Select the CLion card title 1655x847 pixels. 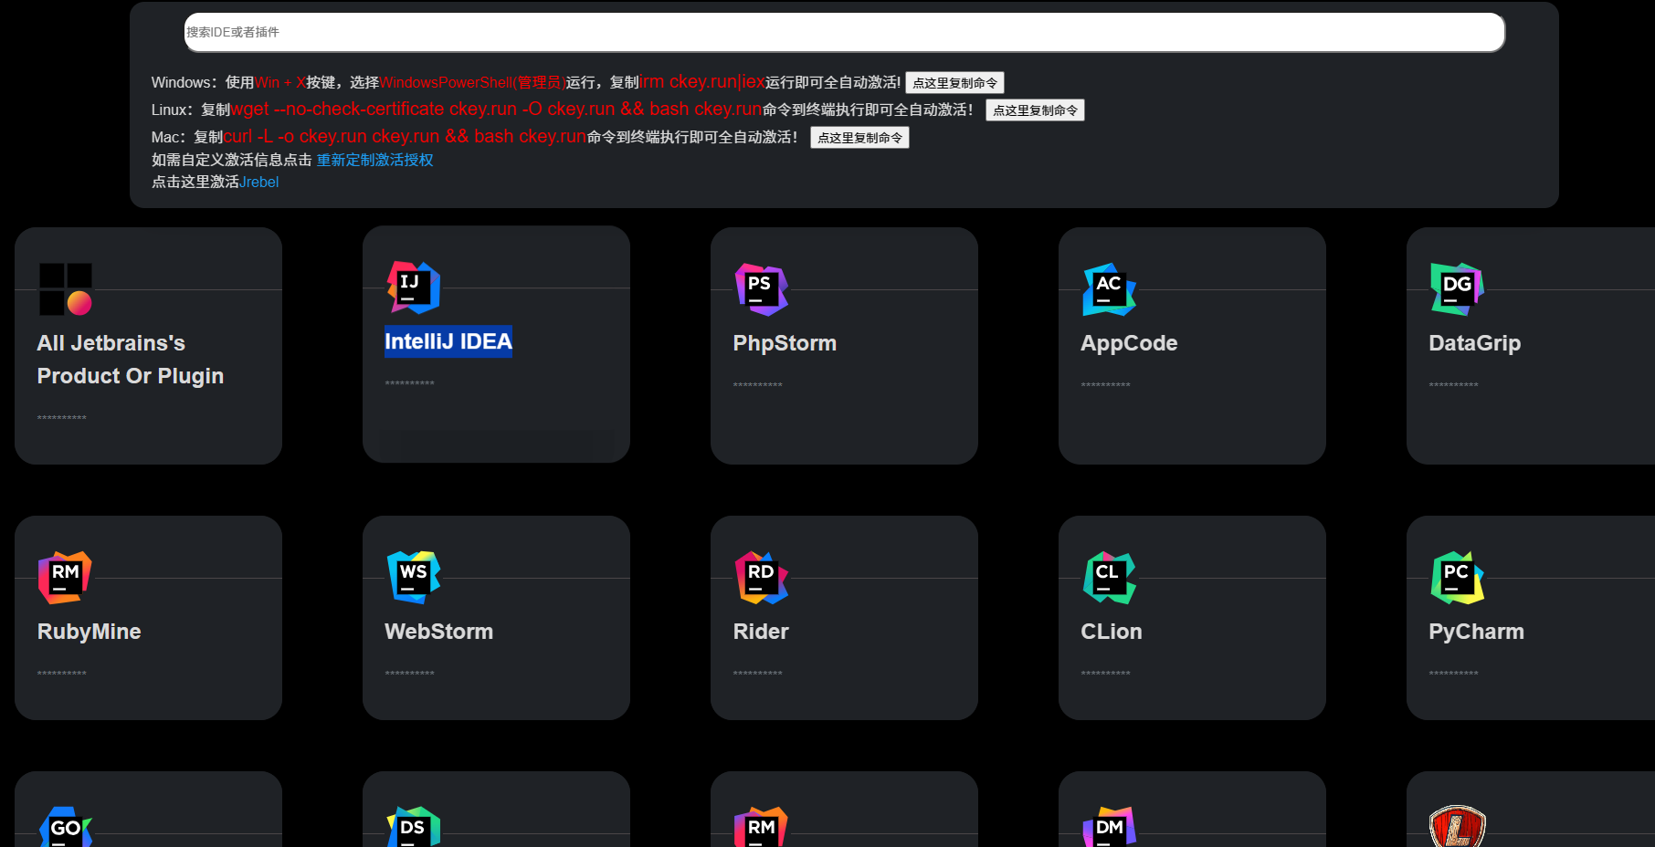coord(1112,632)
